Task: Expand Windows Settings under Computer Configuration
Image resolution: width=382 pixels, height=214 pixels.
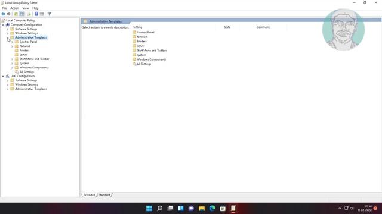Action: pyautogui.click(x=8, y=33)
